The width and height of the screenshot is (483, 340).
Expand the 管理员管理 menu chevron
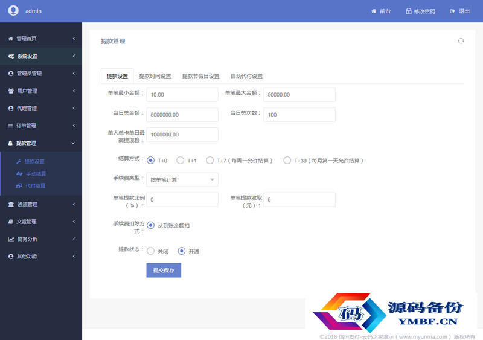click(x=74, y=74)
